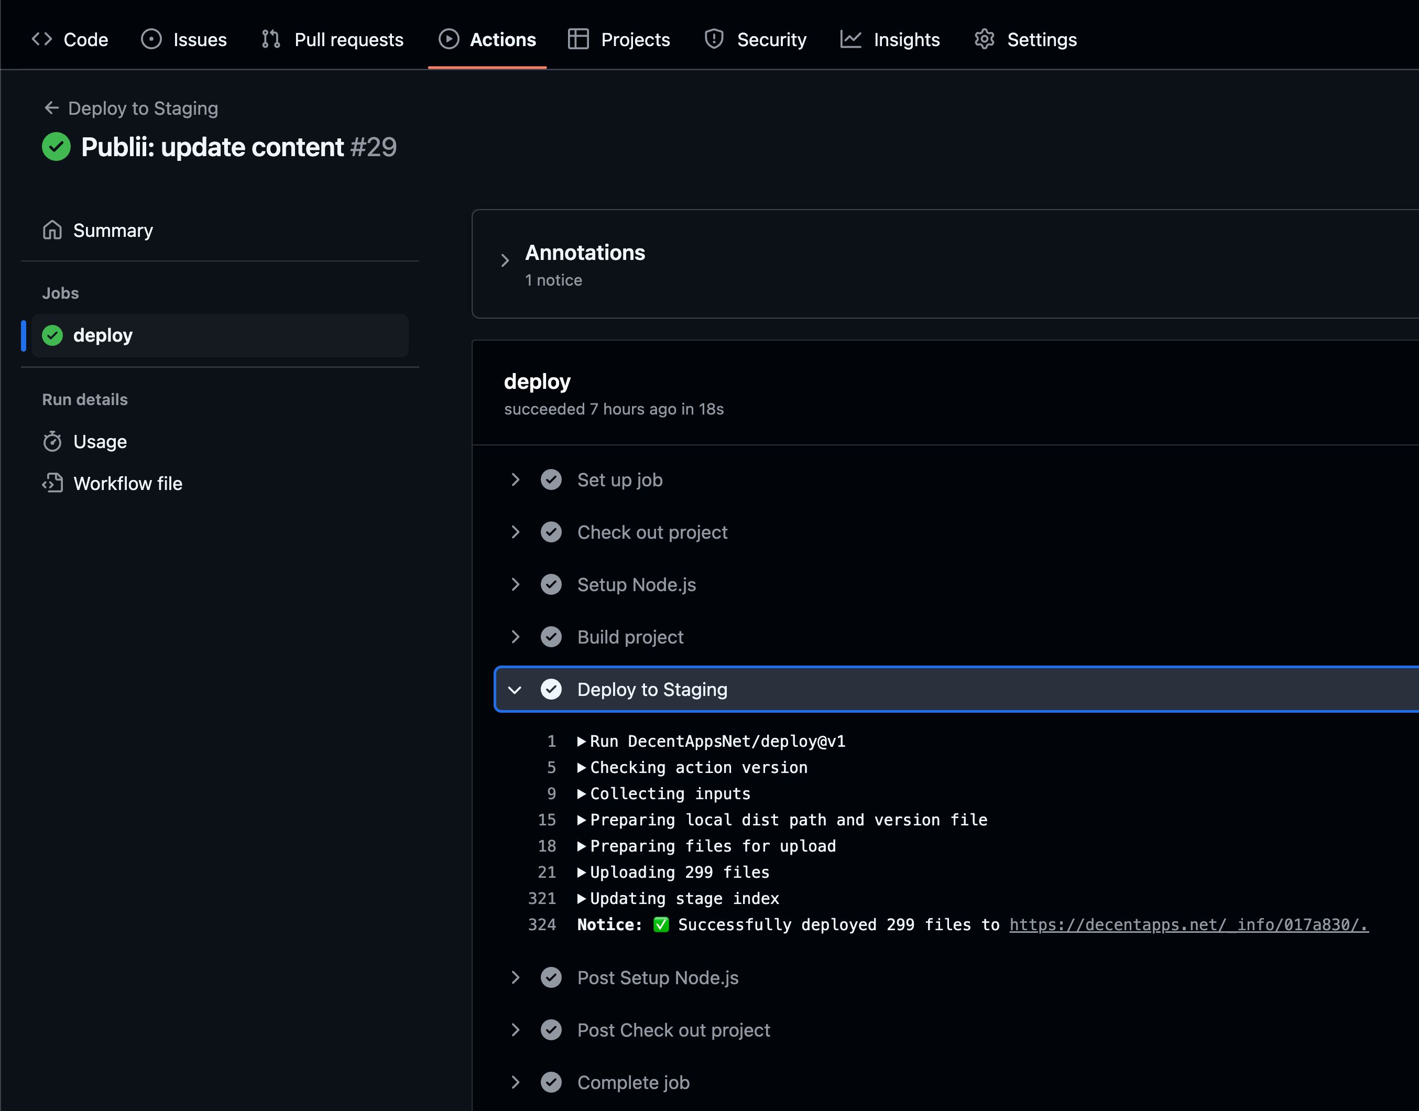The image size is (1419, 1111).
Task: Go back to Deploy to Staging workflow
Action: click(x=130, y=108)
